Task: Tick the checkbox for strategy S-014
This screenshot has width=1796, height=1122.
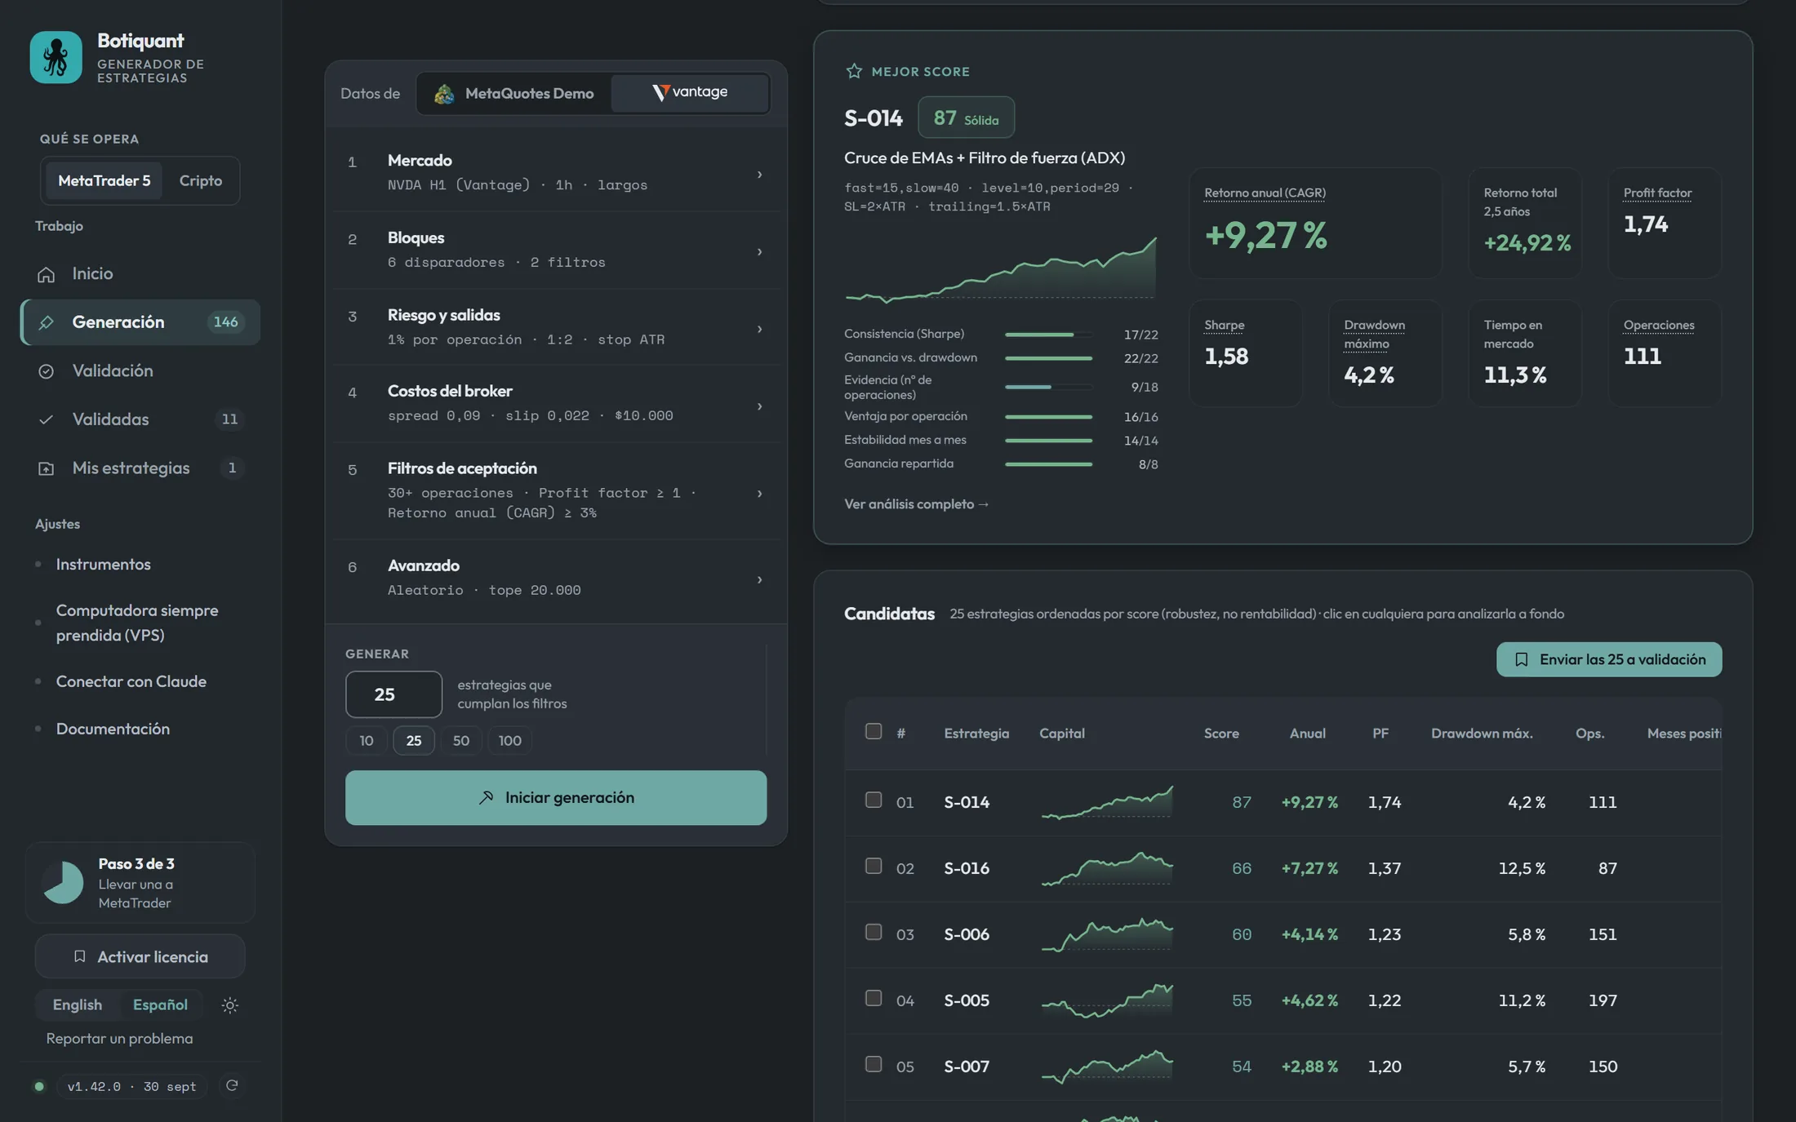Action: click(873, 800)
